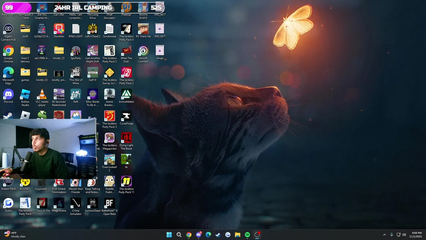
Task: Open the 'stuff' folder on desktop
Action: pyautogui.click(x=25, y=31)
